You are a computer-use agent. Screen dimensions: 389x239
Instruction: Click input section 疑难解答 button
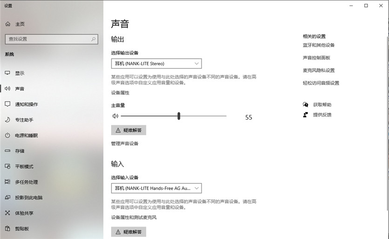pyautogui.click(x=129, y=232)
